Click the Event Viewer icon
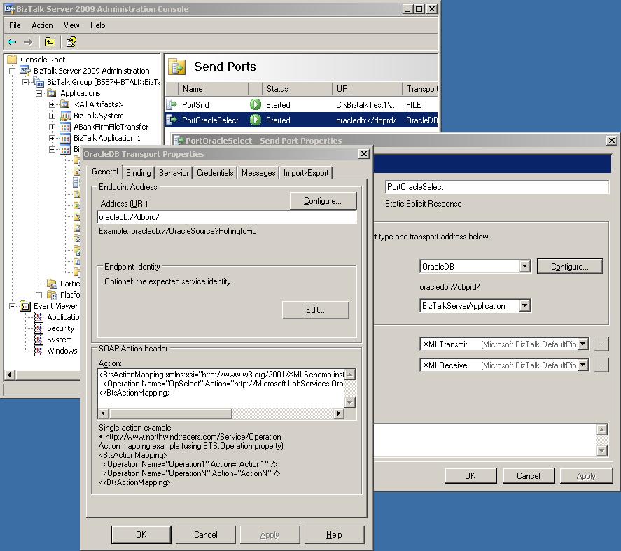The width and height of the screenshot is (621, 551). 25,306
